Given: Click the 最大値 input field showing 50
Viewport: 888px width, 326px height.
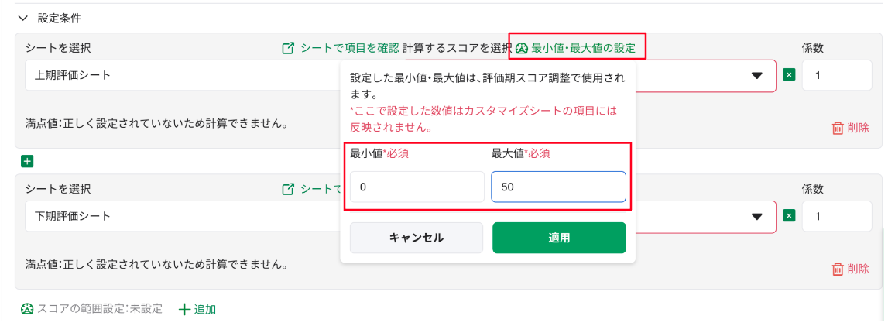Looking at the screenshot, I should click(x=558, y=187).
